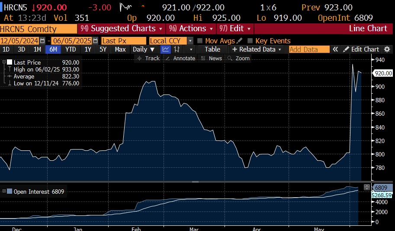Collapse panel with double-chevron icon
Screen dimensions: 395x231
pos(335,49)
